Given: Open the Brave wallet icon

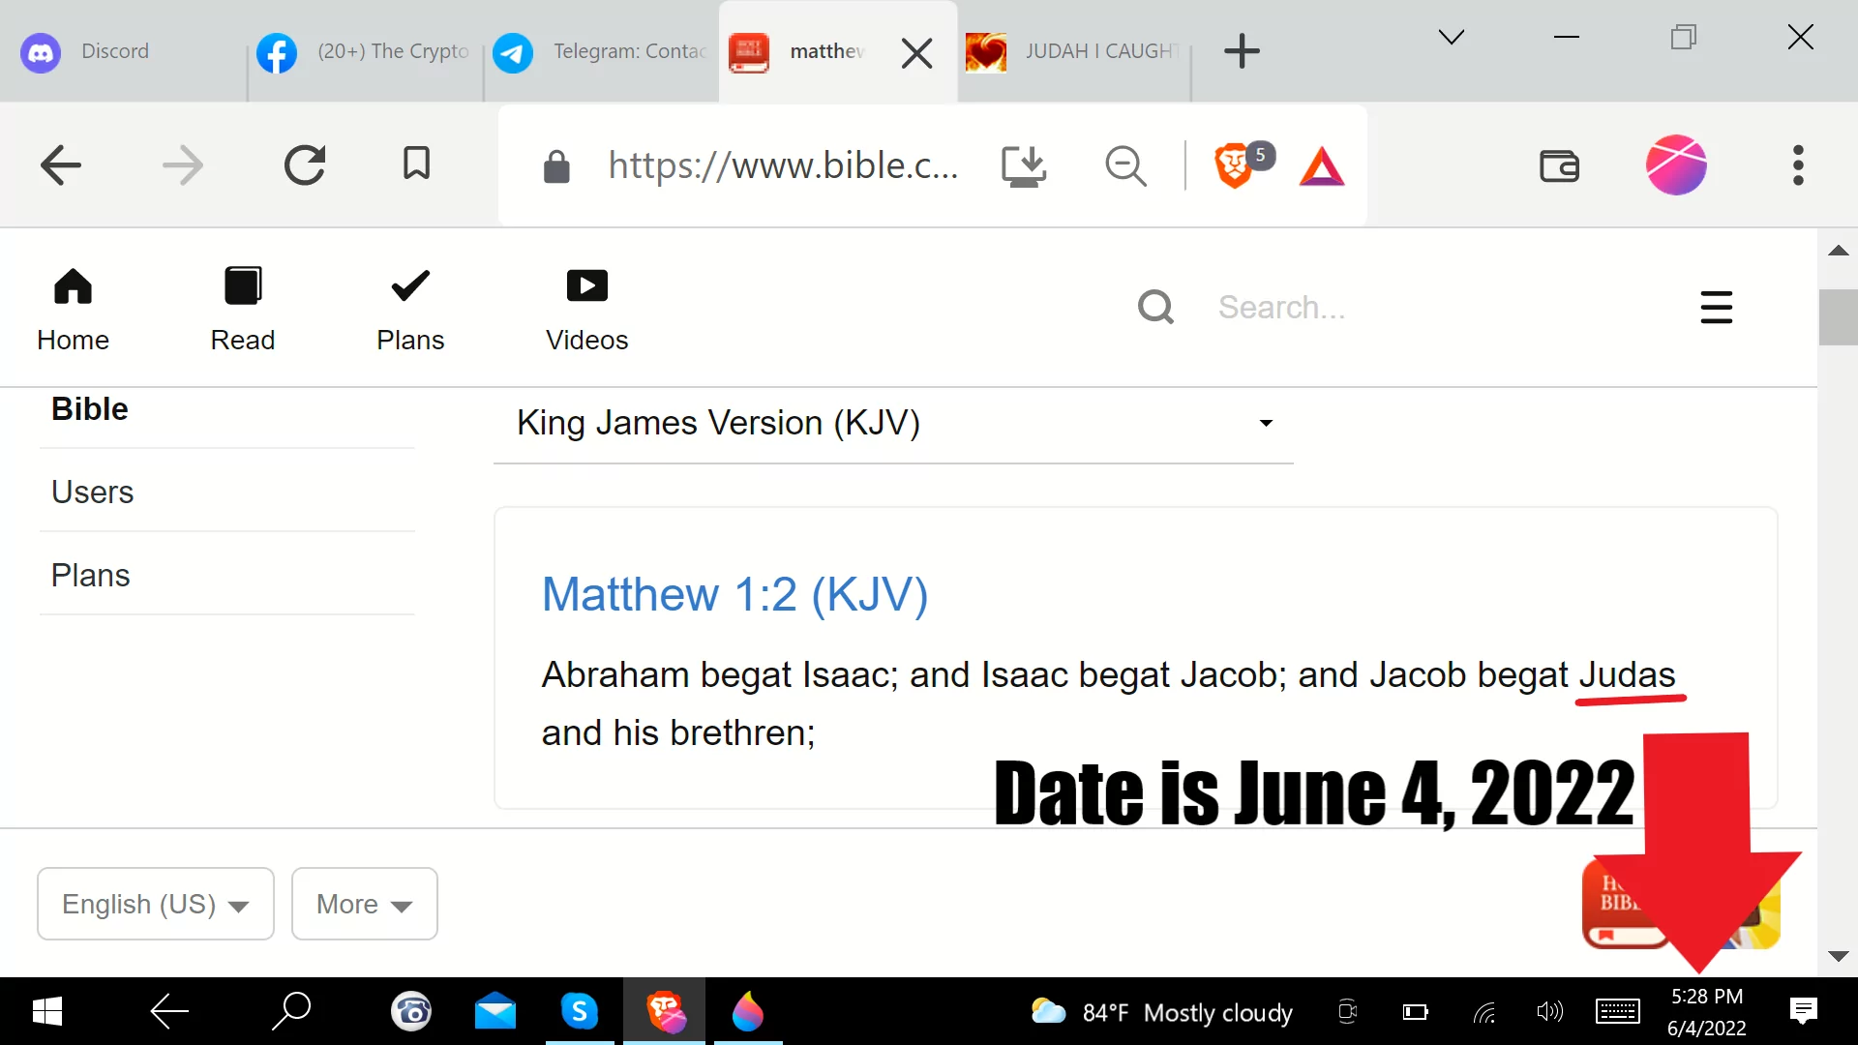Looking at the screenshot, I should (x=1559, y=165).
